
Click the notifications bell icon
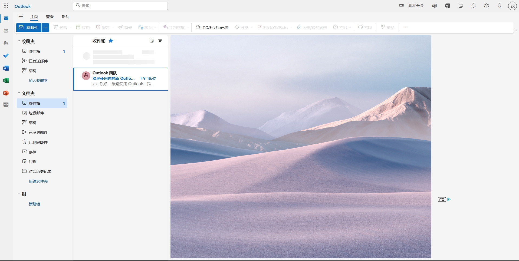474,6
